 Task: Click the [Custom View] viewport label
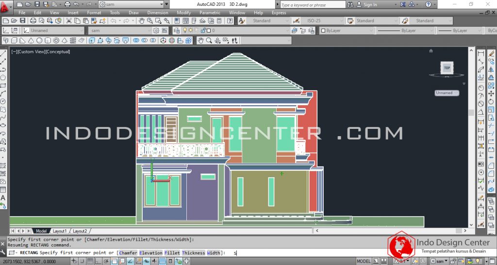[x=32, y=51]
